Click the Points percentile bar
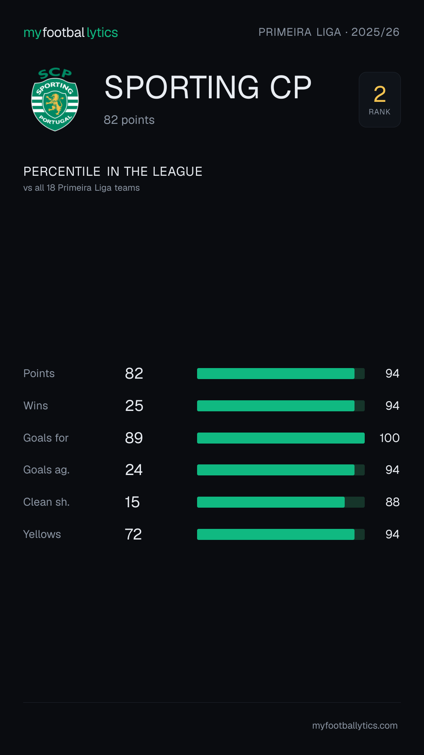Image resolution: width=424 pixels, height=755 pixels. pyautogui.click(x=281, y=374)
